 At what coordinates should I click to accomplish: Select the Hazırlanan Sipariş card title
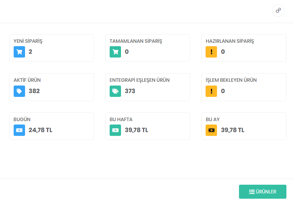pyautogui.click(x=230, y=41)
